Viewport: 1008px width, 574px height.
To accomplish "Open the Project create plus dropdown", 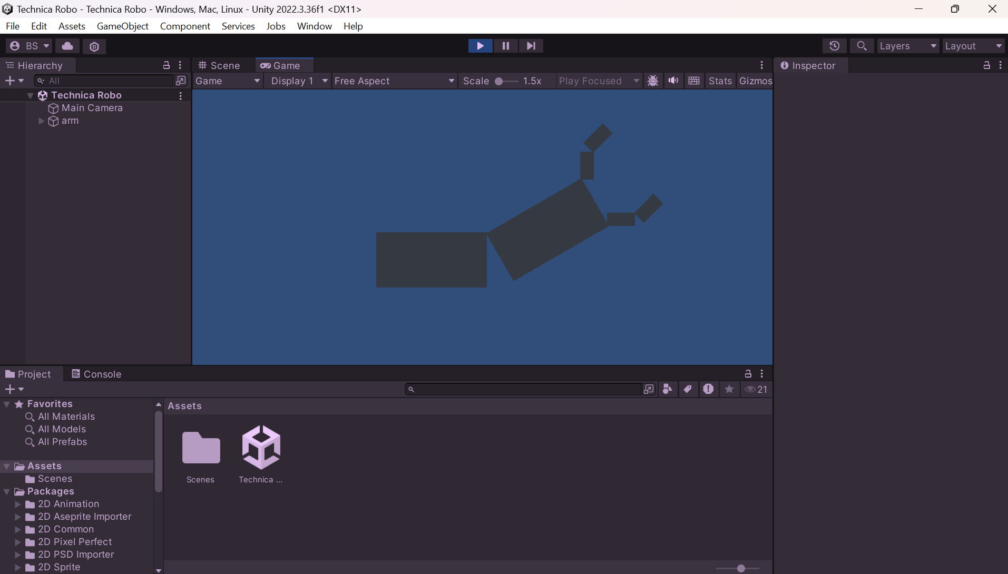I will [x=14, y=389].
